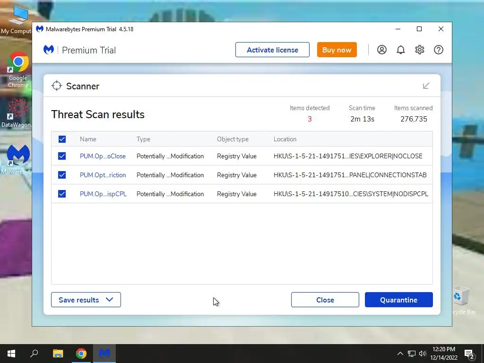
Task: Click the Scanner crosshair icon
Action: (57, 86)
